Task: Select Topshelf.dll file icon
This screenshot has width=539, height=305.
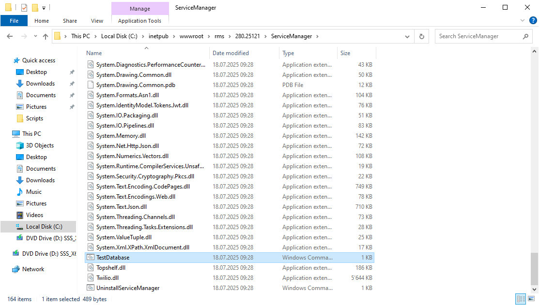Action: pyautogui.click(x=91, y=268)
